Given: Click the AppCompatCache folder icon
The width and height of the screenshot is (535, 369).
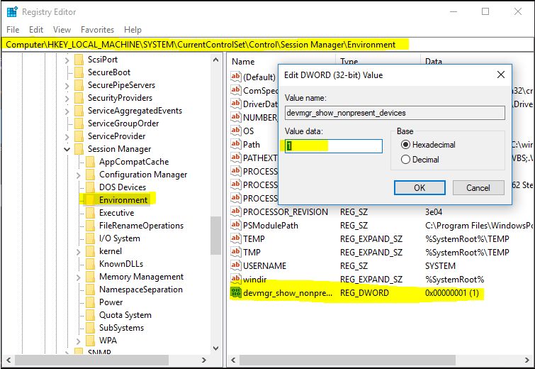Looking at the screenshot, I should 91,162.
